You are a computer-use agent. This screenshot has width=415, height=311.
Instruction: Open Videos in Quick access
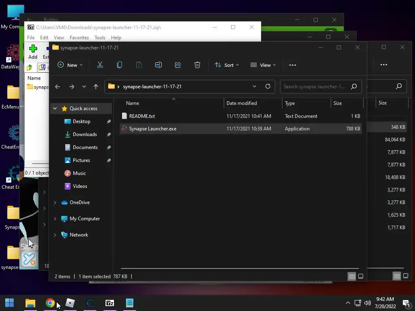(x=80, y=186)
